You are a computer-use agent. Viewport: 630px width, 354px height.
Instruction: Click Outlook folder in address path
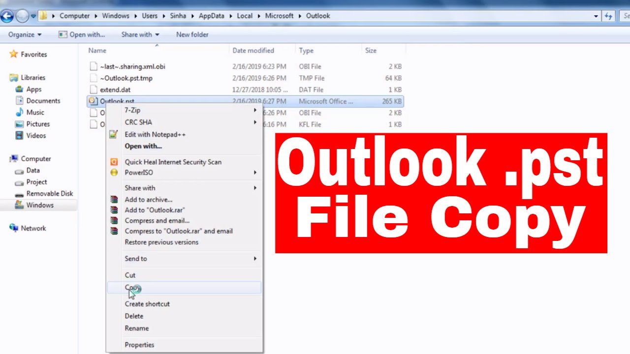pos(318,16)
